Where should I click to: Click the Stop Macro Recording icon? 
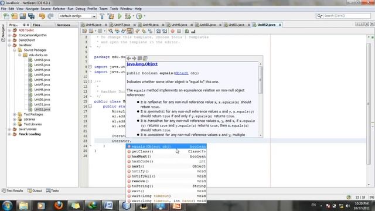tap(179, 31)
